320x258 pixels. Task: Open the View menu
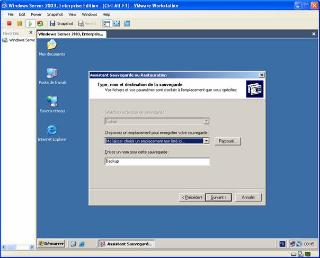tap(72, 14)
